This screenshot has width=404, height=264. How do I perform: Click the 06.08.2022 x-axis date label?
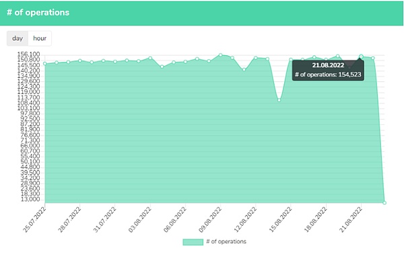pos(175,219)
